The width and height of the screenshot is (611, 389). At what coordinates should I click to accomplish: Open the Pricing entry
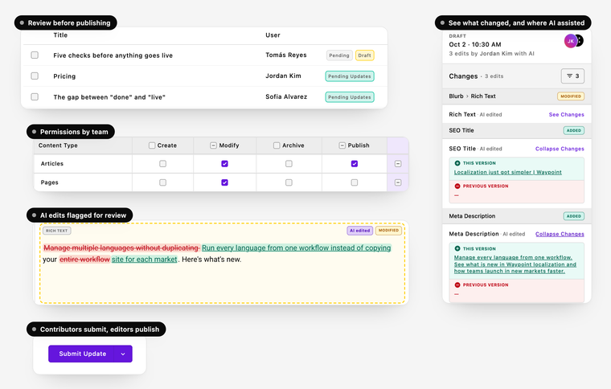pos(64,76)
